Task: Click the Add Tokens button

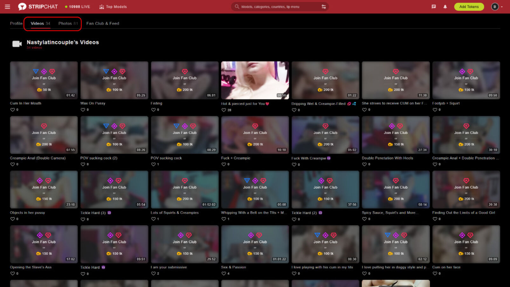Action: [469, 6]
